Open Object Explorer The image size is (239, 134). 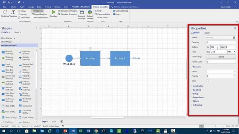[40, 14]
